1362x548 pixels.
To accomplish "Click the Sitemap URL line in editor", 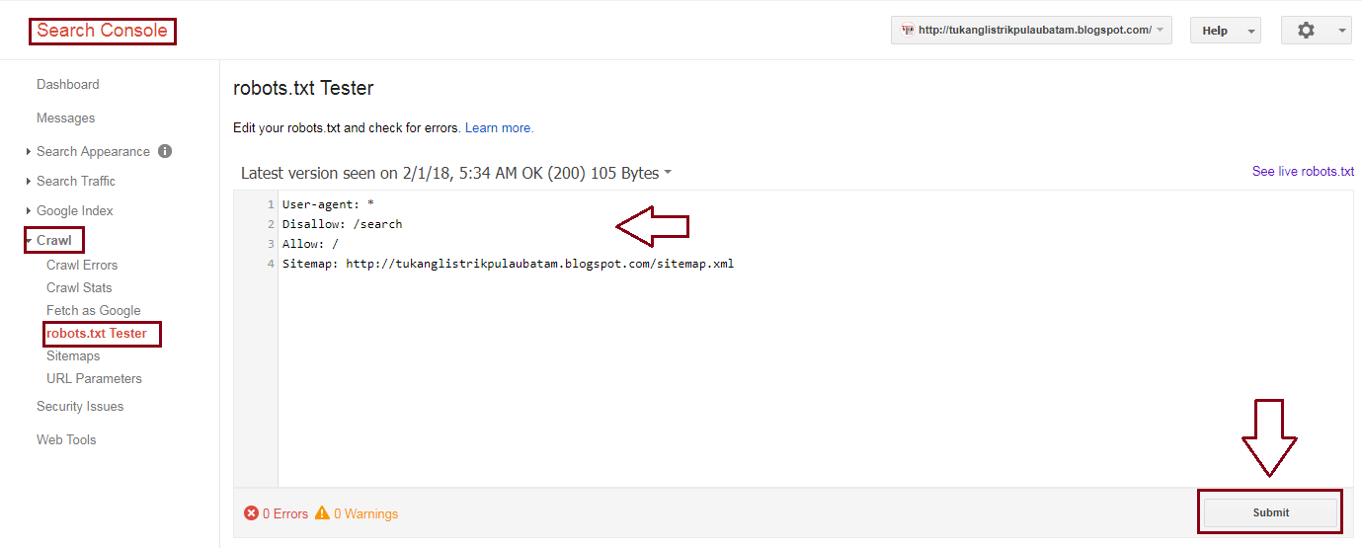I will (508, 264).
